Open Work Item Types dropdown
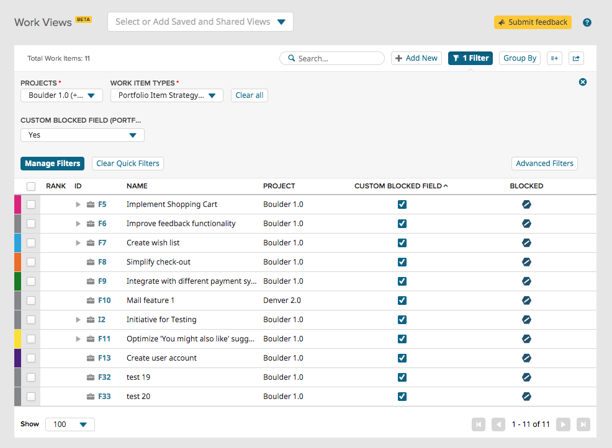Image resolution: width=612 pixels, height=448 pixels. [167, 95]
